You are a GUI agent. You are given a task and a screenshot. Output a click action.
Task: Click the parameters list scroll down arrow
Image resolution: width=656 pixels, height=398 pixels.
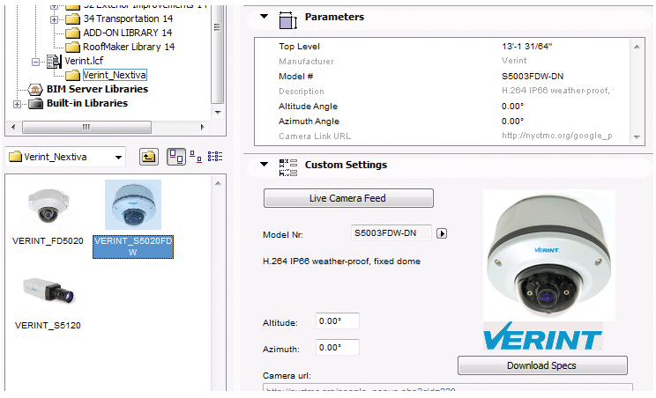(637, 137)
